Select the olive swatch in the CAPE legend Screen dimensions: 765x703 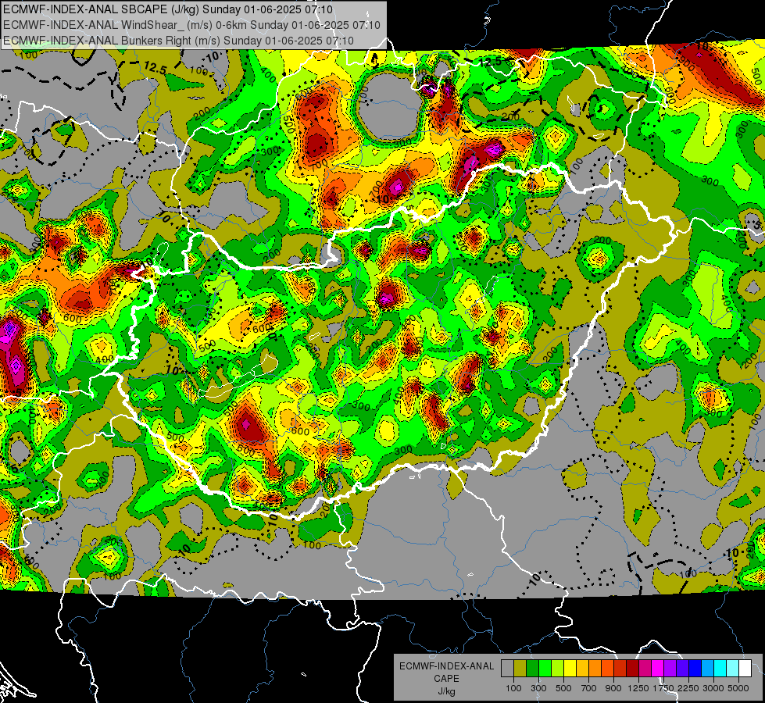pyautogui.click(x=520, y=669)
